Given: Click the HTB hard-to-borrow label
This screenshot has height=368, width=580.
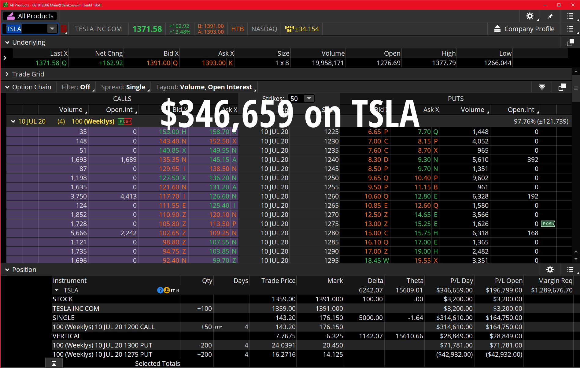Looking at the screenshot, I should point(238,29).
